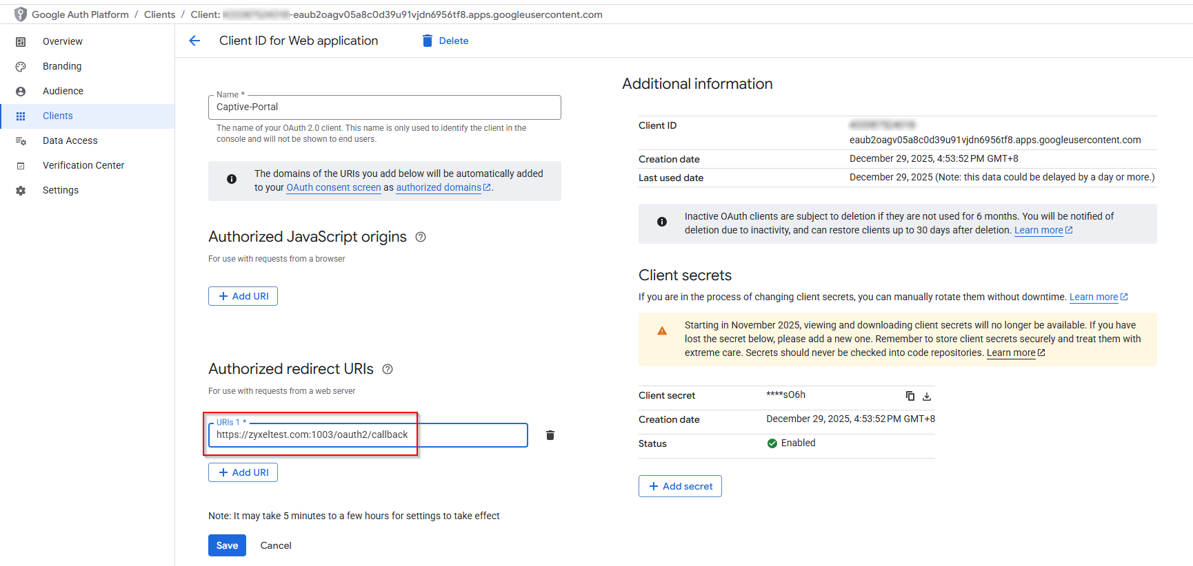Click the Save button
The width and height of the screenshot is (1193, 566).
(227, 545)
